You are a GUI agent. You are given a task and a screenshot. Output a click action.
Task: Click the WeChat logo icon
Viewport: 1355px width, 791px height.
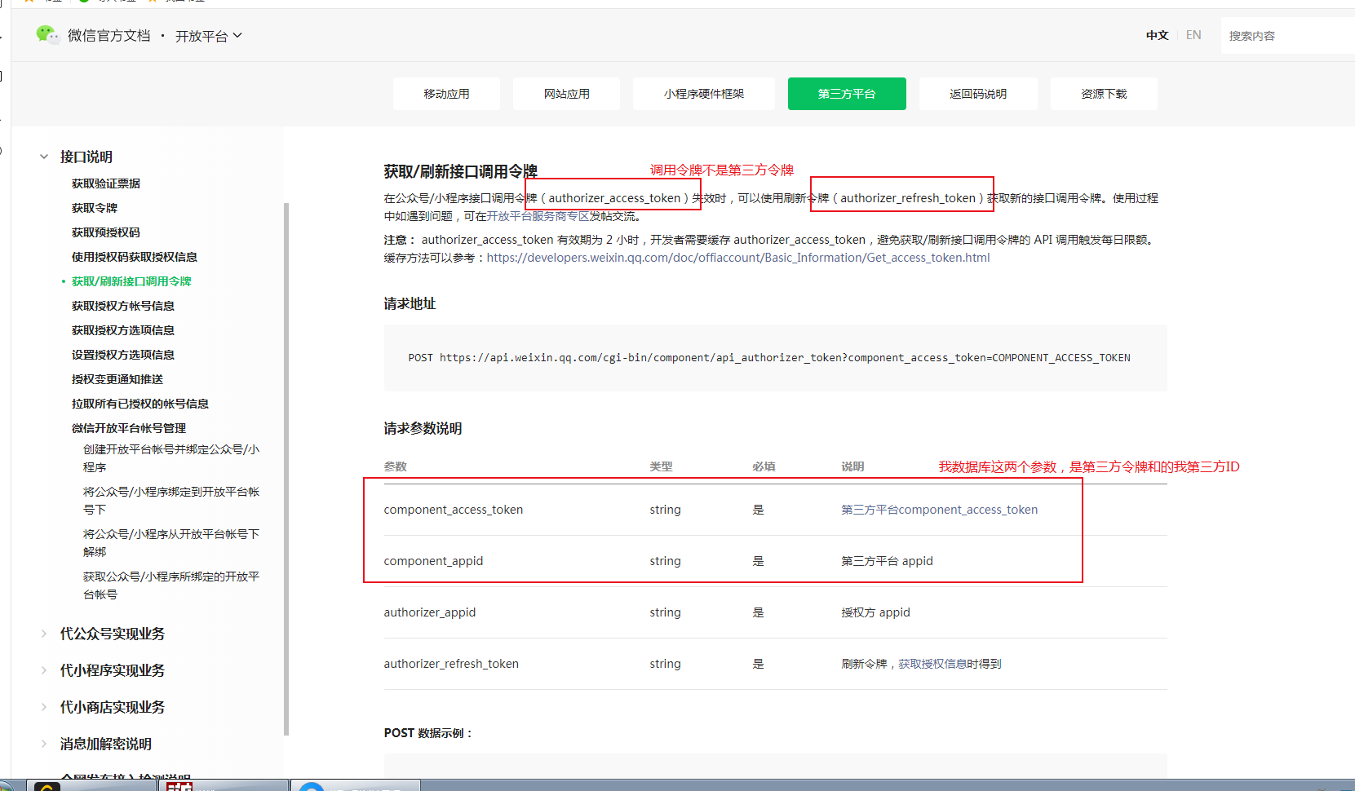47,35
